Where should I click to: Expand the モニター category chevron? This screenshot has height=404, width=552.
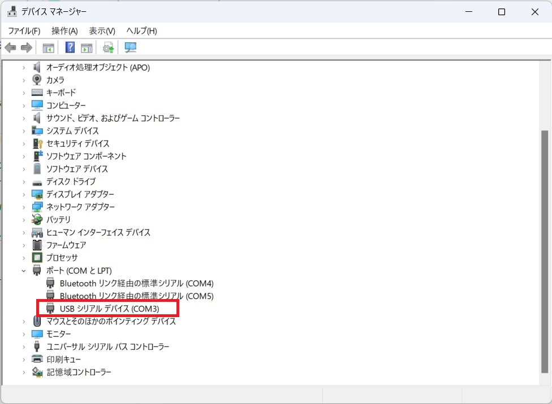click(24, 334)
